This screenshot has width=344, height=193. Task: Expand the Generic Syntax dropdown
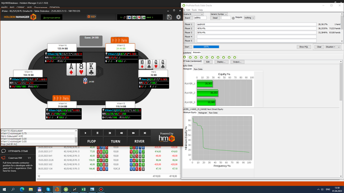click(x=219, y=14)
